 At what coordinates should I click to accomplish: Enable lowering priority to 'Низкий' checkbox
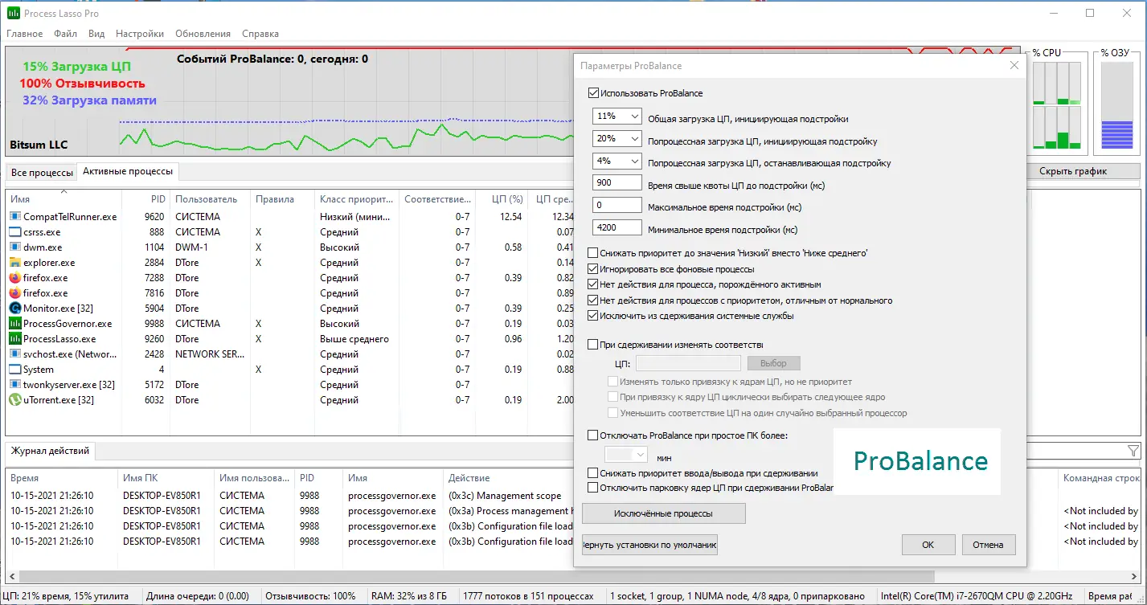click(x=594, y=254)
